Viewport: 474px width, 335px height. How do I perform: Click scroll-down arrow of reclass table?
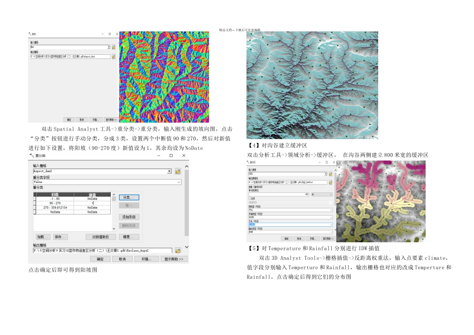tap(114, 229)
